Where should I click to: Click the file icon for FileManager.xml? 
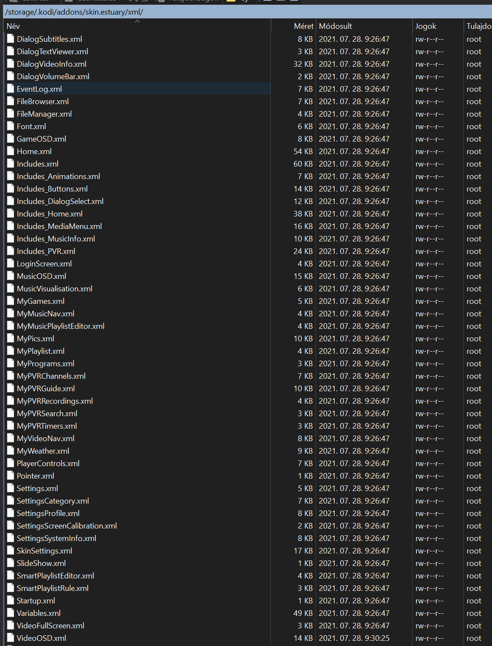(11, 114)
